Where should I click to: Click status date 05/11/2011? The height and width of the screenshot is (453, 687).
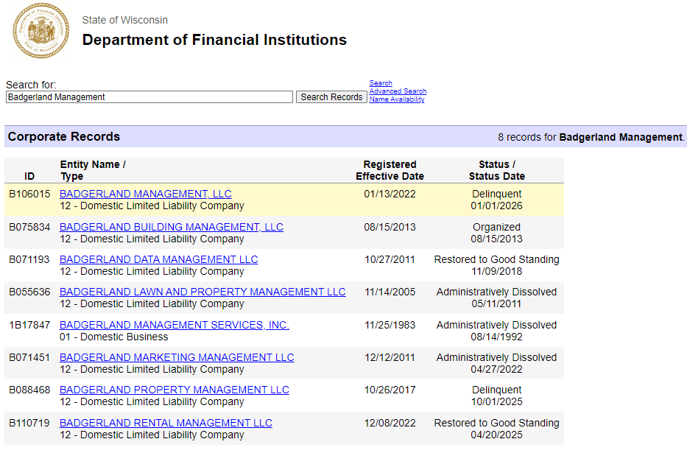pyautogui.click(x=496, y=304)
